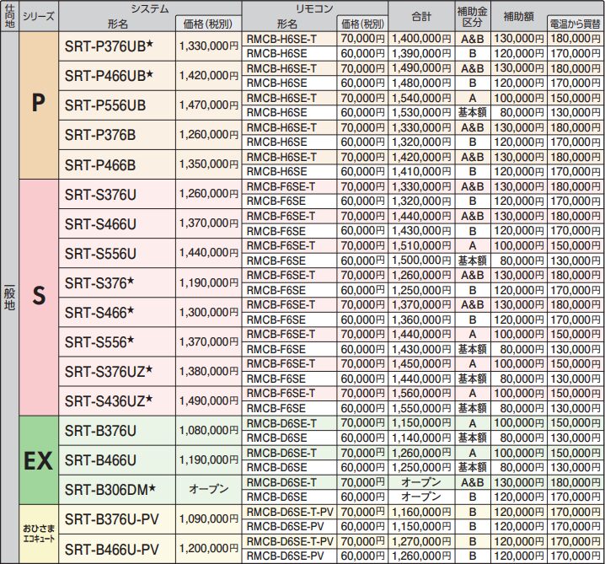Click the large S series label
605x564 pixels.
click(38, 297)
